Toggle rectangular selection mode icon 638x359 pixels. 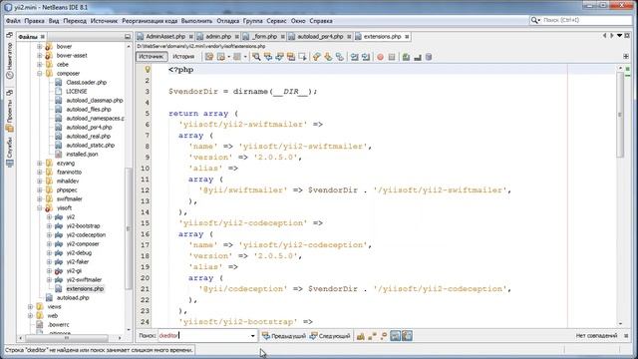coord(302,57)
